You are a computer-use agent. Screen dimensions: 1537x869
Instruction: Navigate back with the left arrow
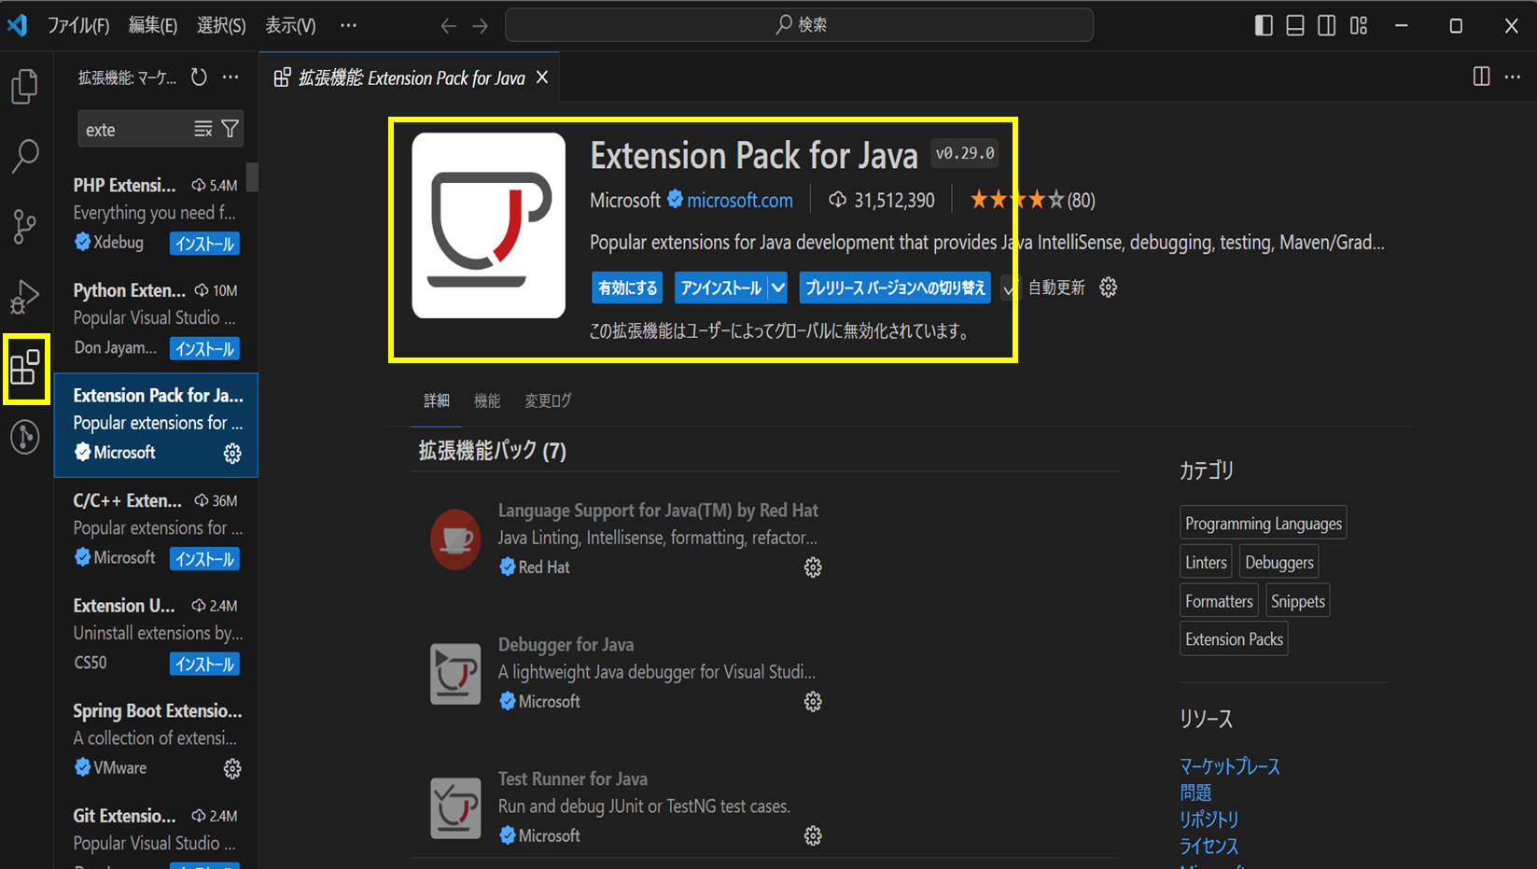pos(448,26)
